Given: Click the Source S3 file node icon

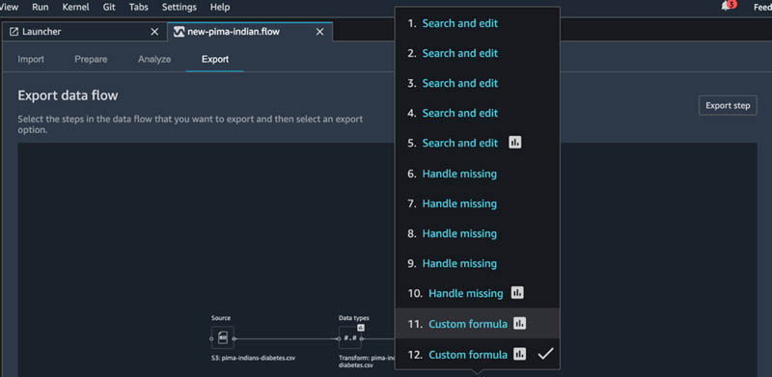Looking at the screenshot, I should click(x=223, y=338).
